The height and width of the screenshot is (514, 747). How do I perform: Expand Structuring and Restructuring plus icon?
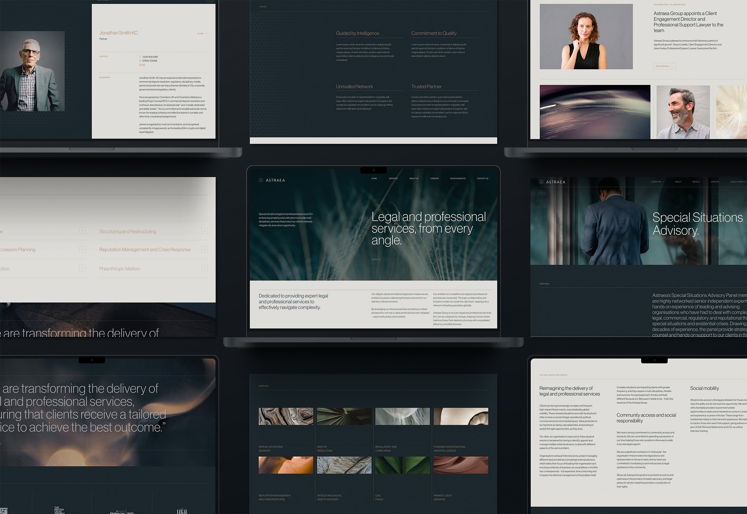pos(204,231)
